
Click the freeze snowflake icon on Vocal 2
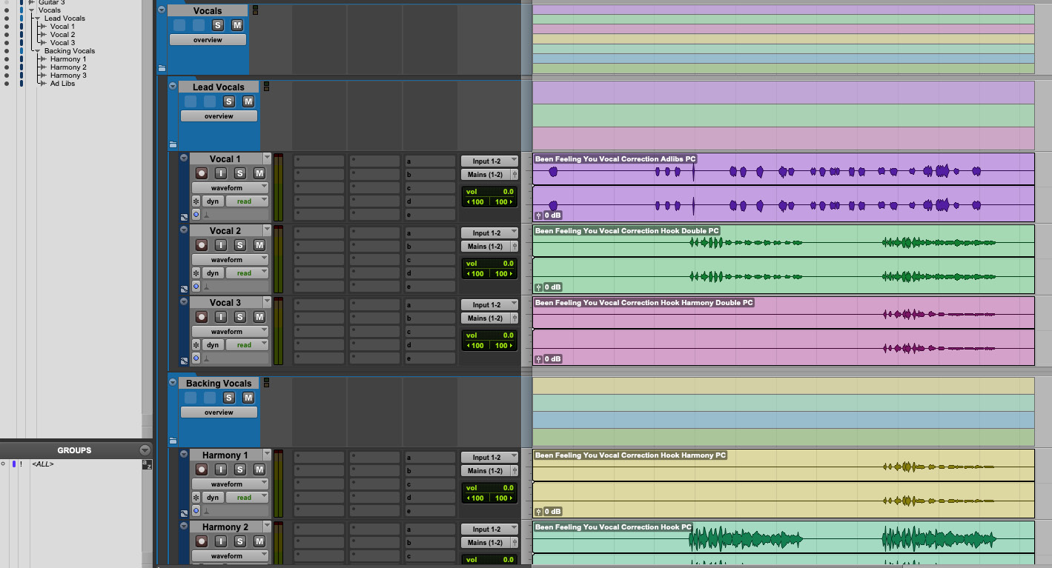click(196, 273)
